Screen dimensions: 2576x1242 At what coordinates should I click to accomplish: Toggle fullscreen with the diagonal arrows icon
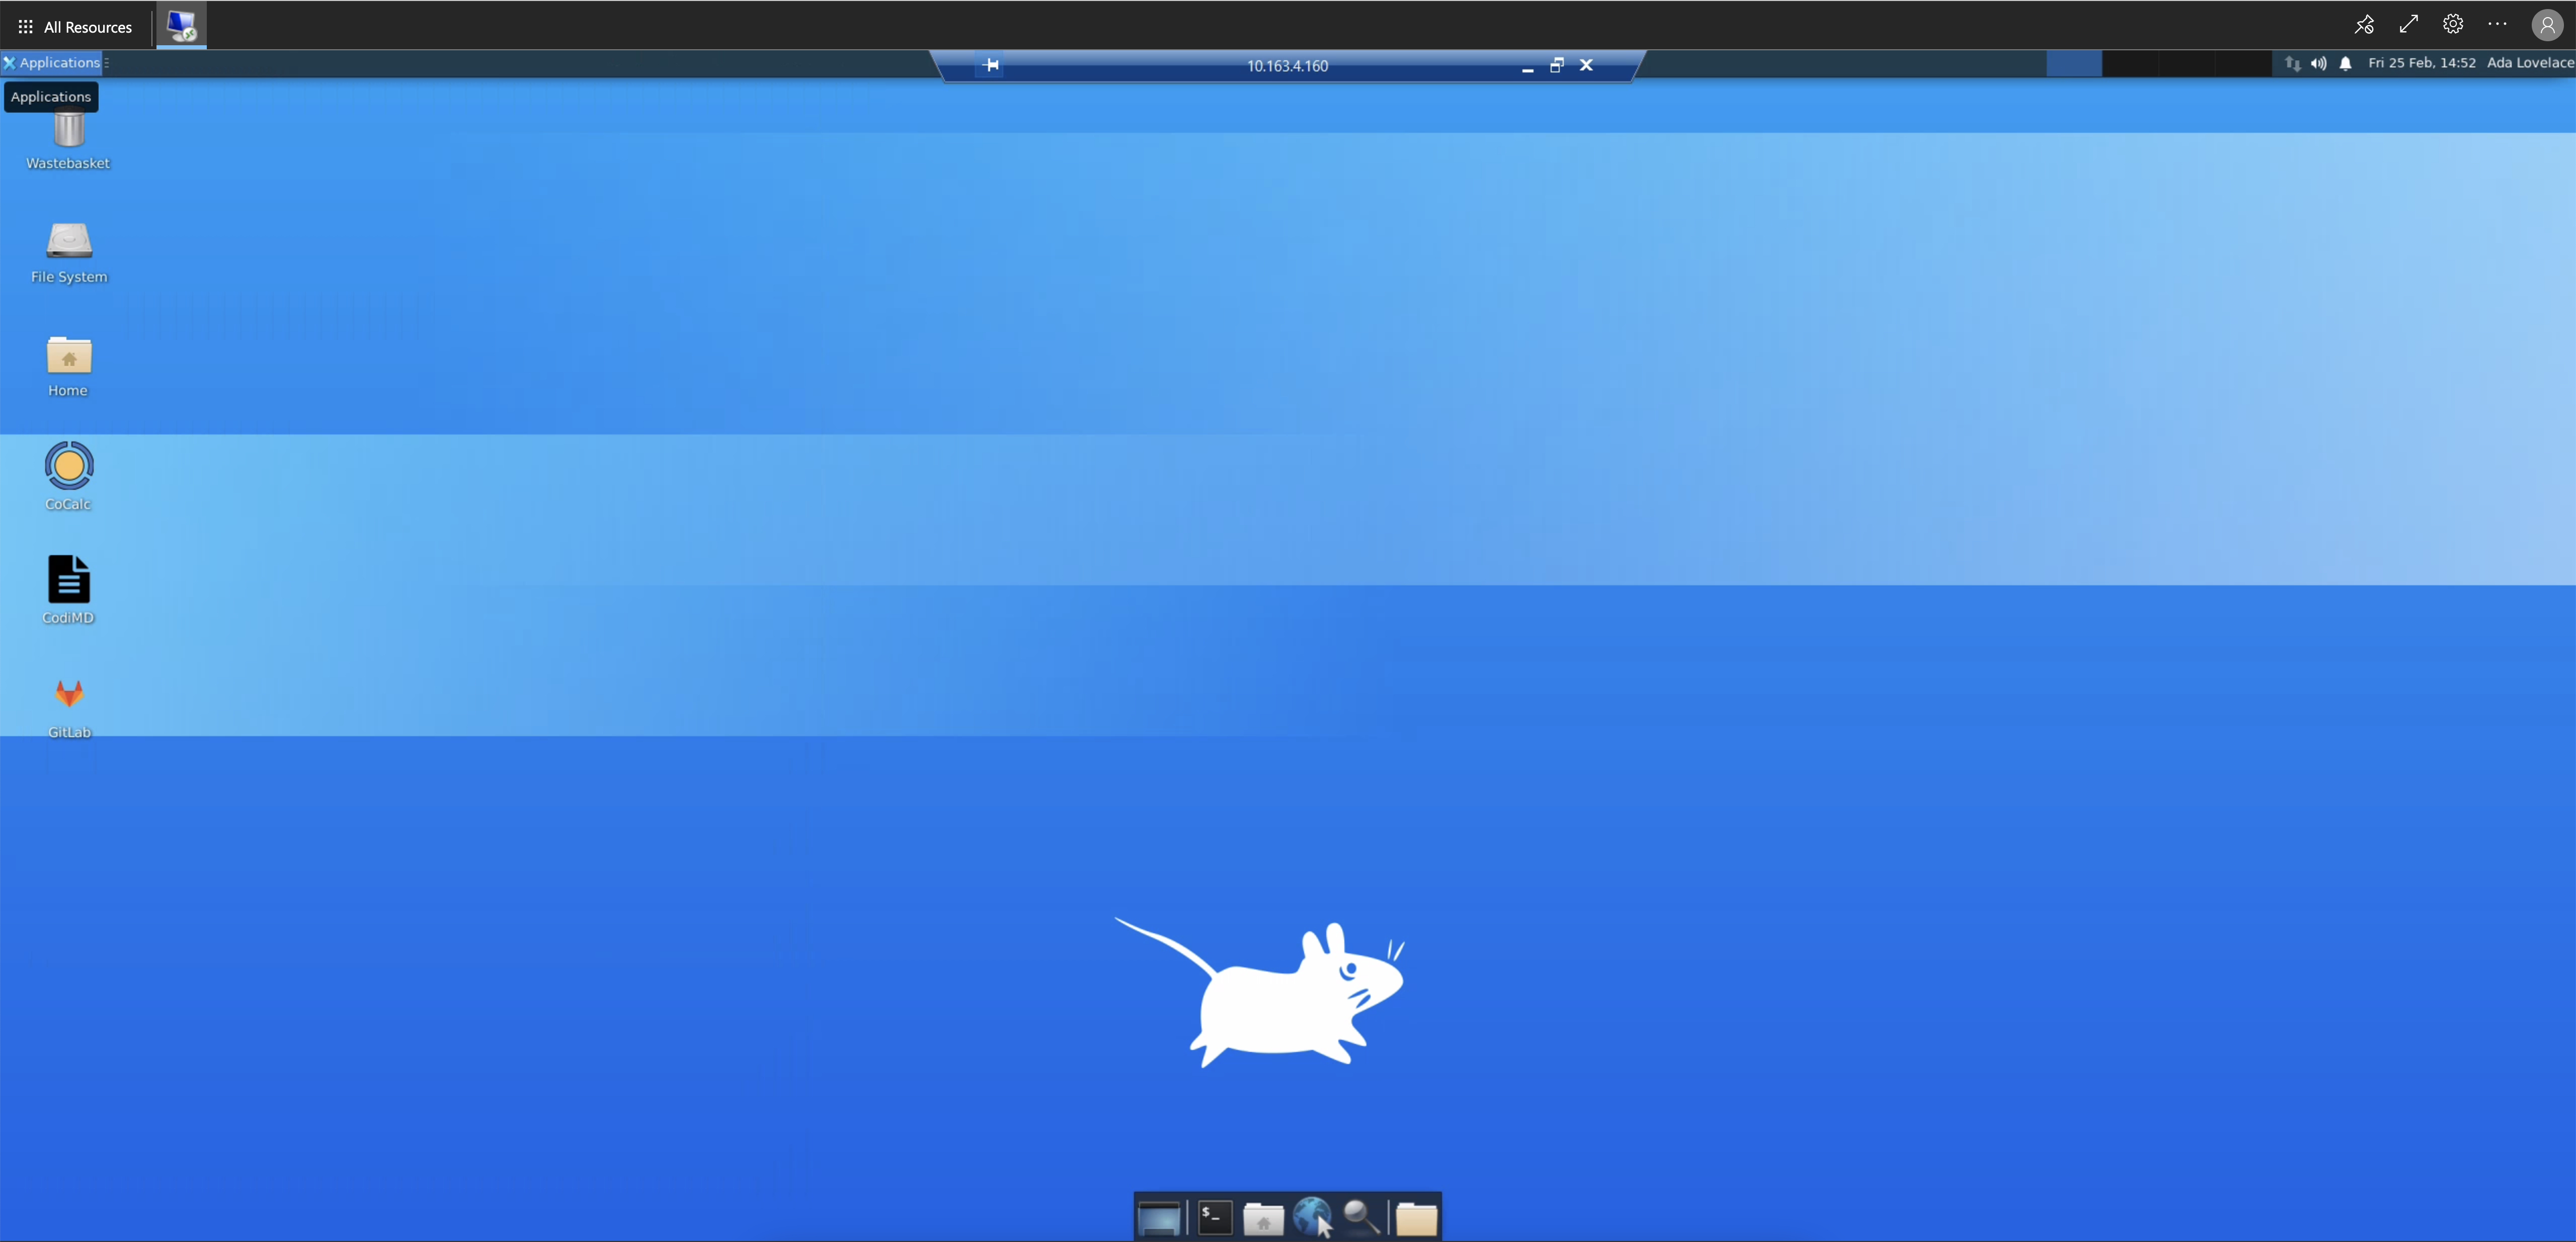coord(2408,25)
